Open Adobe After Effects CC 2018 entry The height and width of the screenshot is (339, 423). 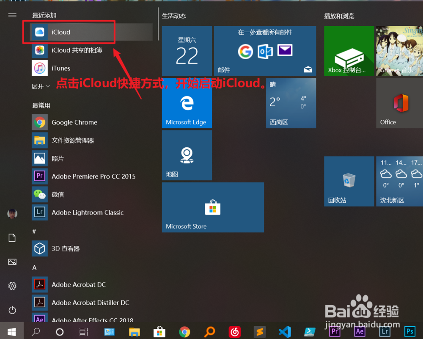[92, 317]
